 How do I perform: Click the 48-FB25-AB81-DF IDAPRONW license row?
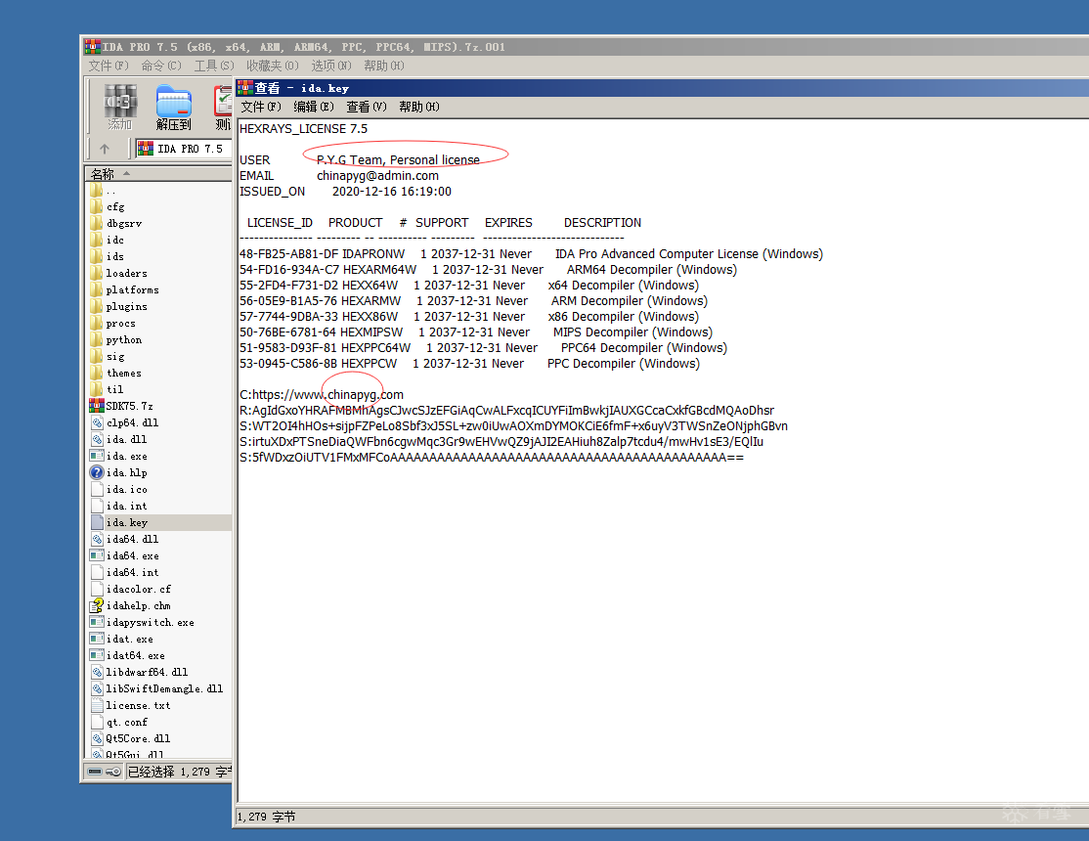coord(532,254)
